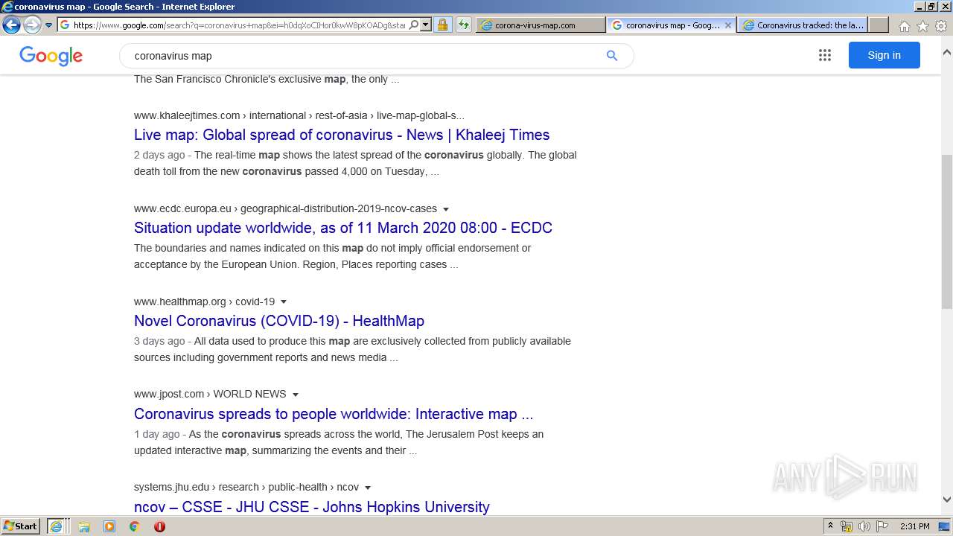953x536 pixels.
Task: Expand the systems.jhu.edu result options arrow
Action: click(x=368, y=488)
